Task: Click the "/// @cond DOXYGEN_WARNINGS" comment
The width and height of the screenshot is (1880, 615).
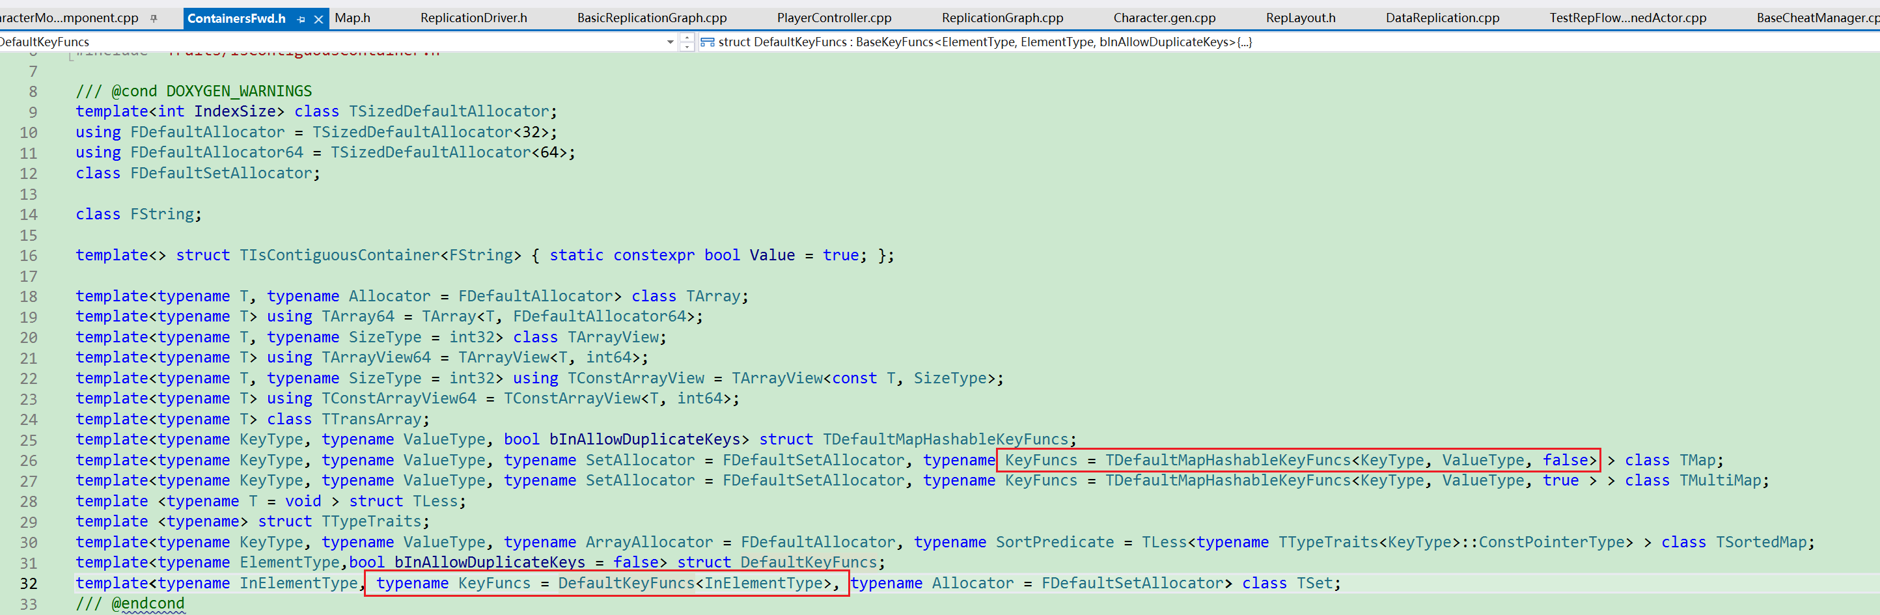Action: pos(193,91)
